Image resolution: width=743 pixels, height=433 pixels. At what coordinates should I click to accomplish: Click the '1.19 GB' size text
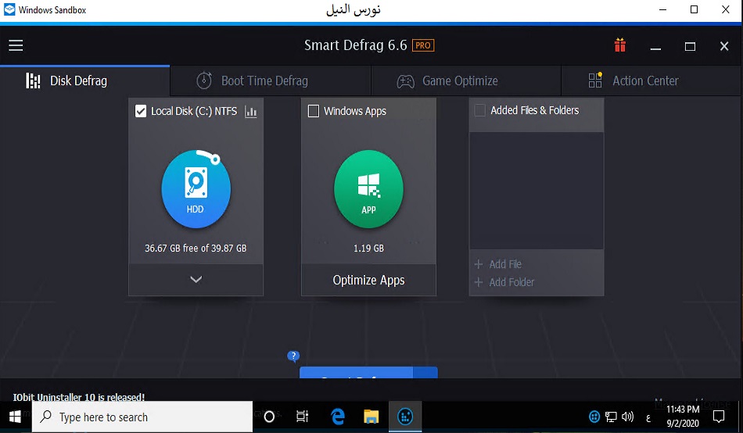click(368, 249)
